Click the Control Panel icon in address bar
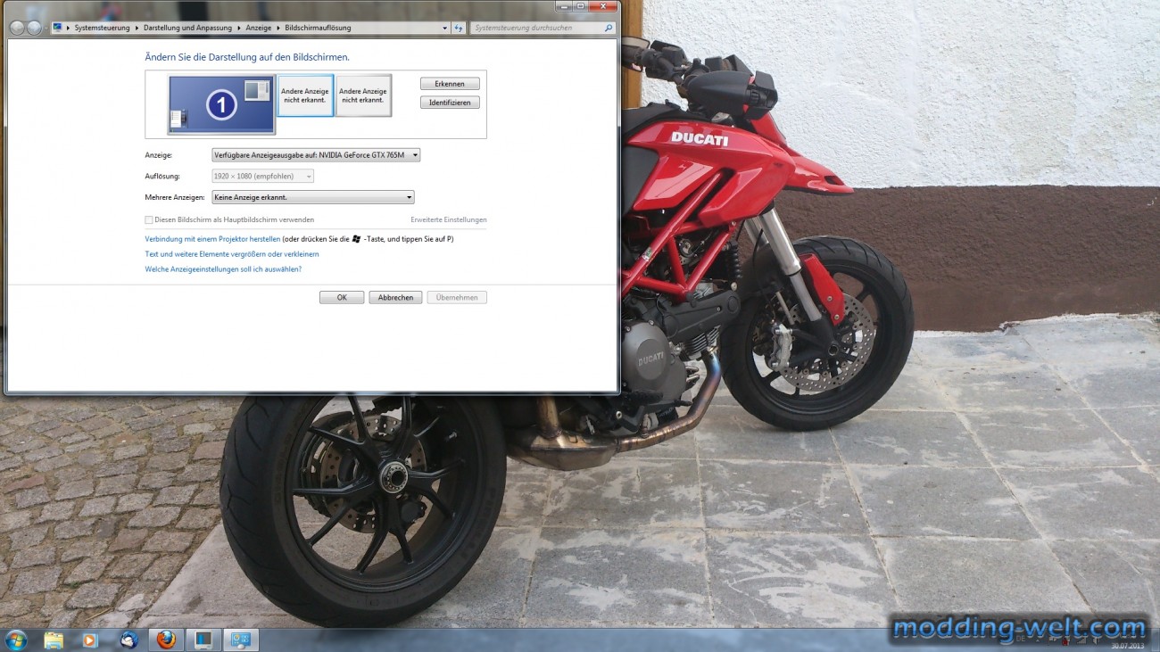 point(58,28)
